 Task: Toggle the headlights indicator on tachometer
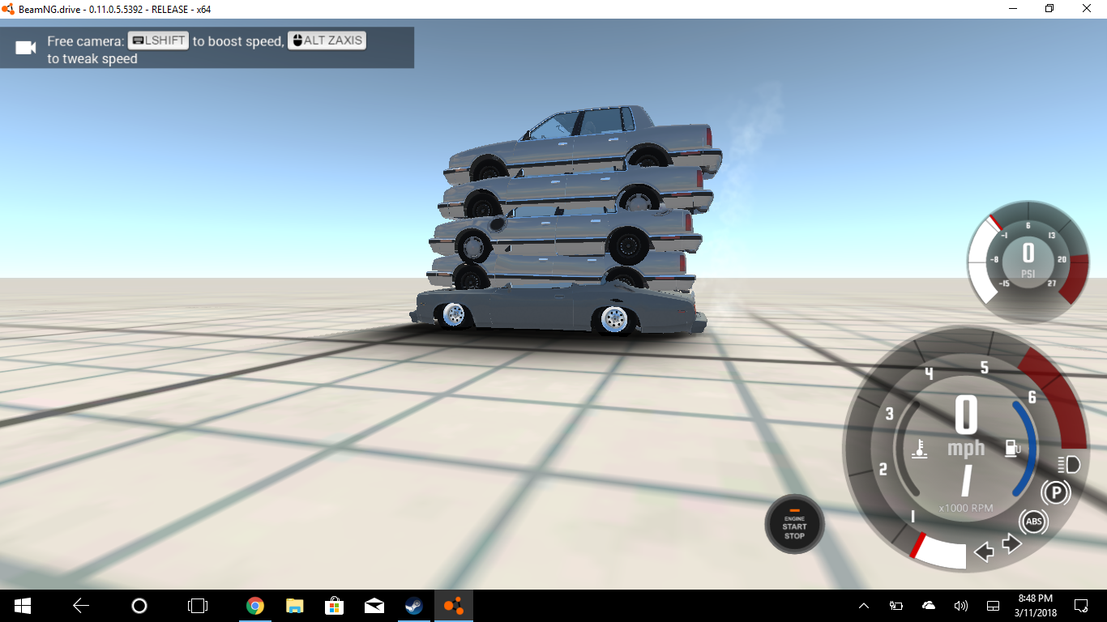1069,464
